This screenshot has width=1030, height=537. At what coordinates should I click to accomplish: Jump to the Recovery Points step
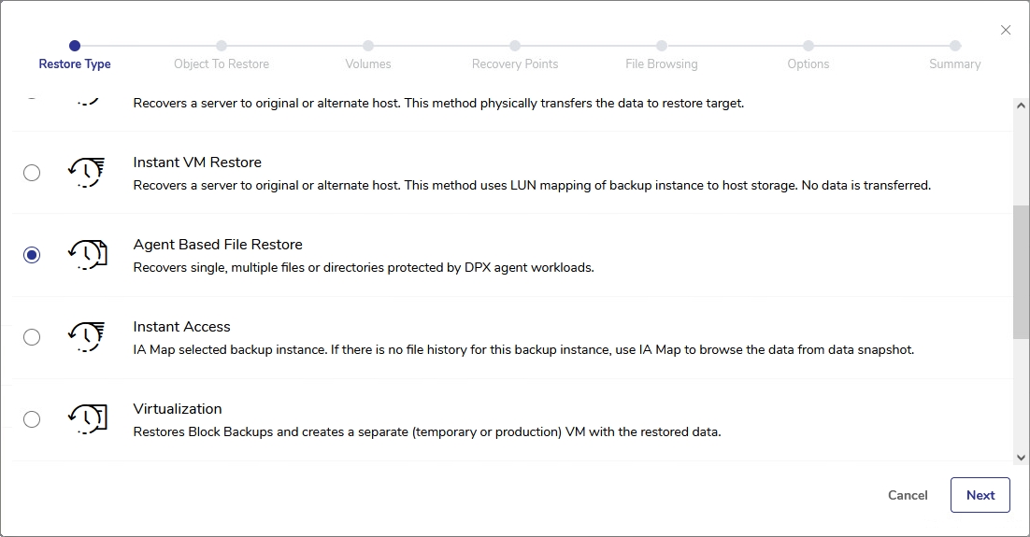515,46
